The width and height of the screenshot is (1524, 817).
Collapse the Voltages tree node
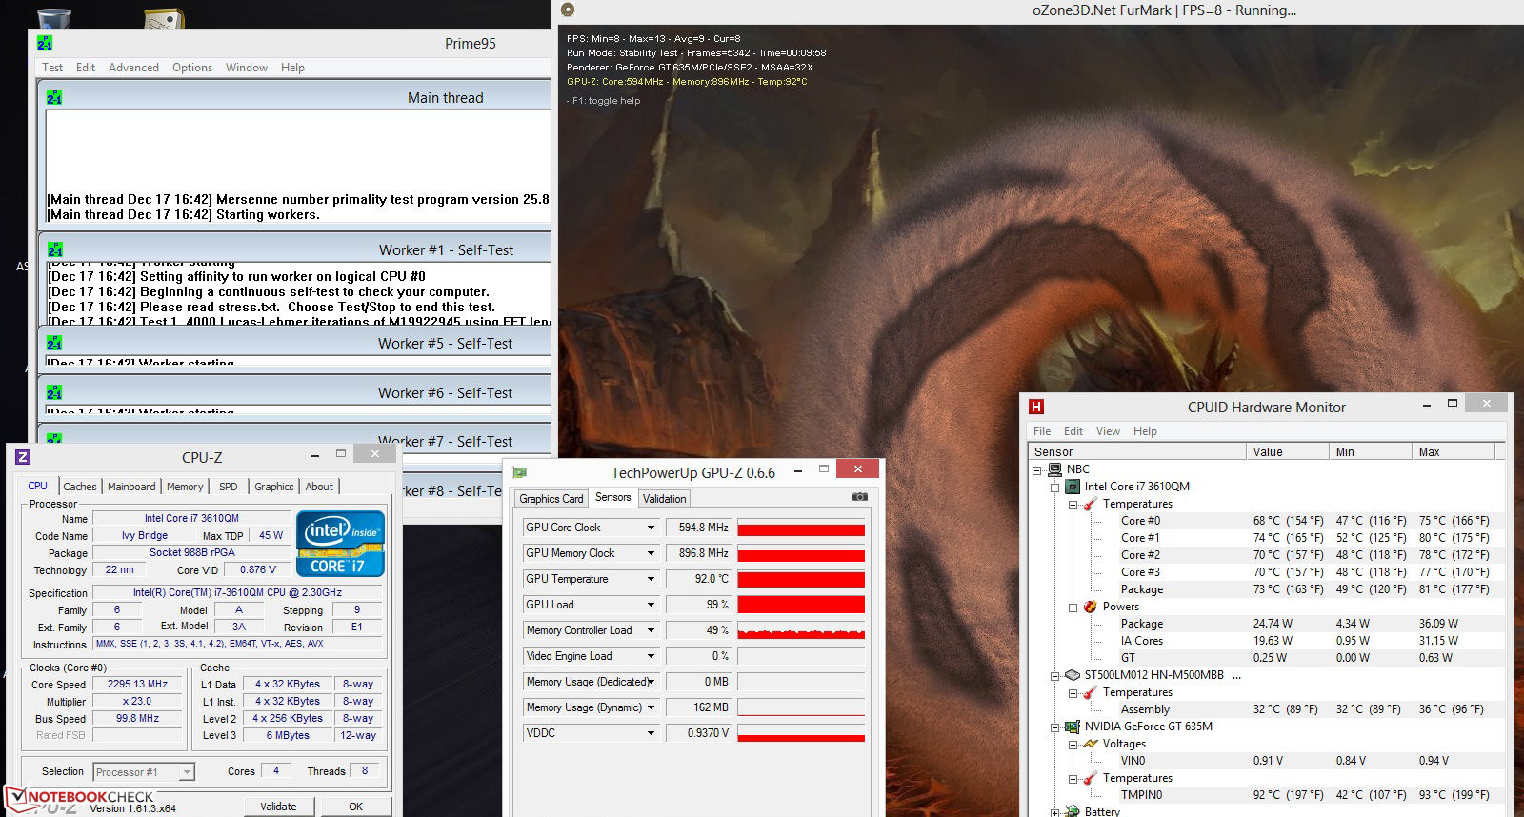click(1073, 745)
